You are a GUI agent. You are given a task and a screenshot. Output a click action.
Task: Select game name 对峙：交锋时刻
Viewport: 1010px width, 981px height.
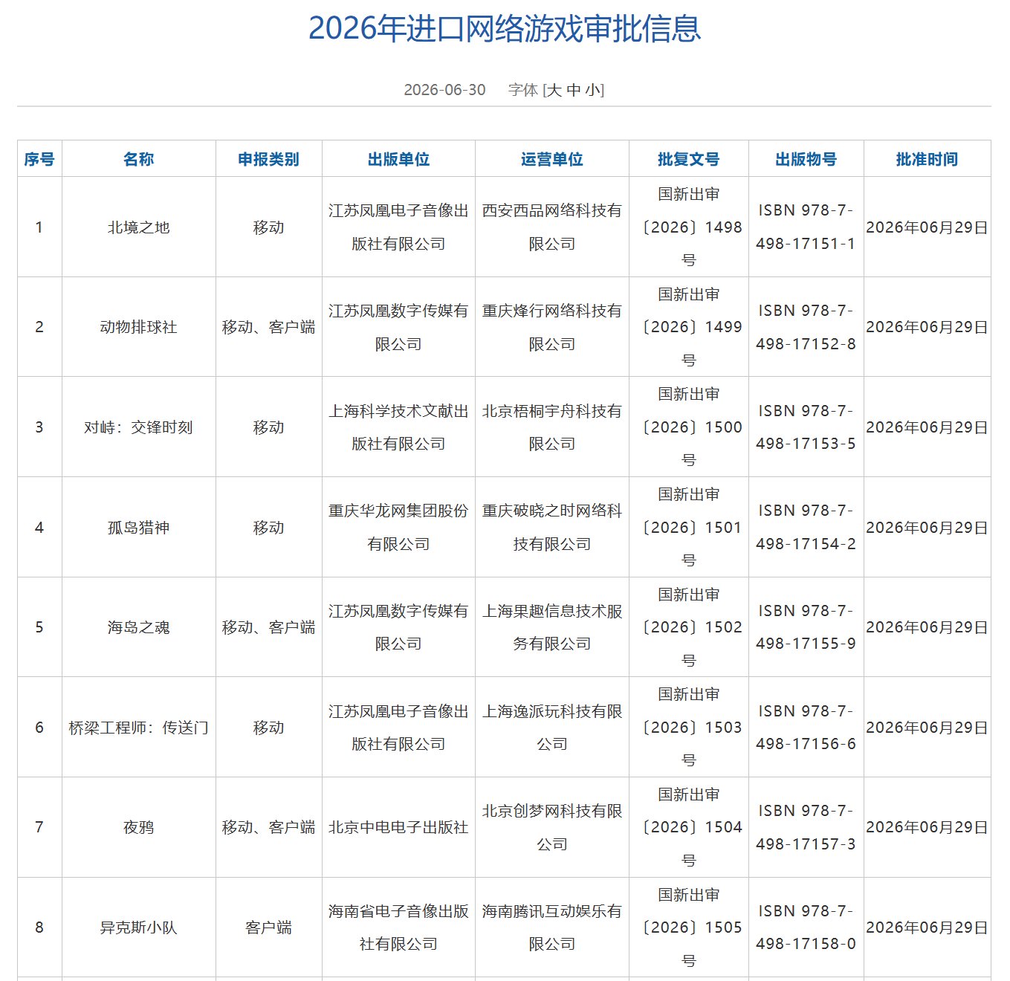tap(139, 427)
